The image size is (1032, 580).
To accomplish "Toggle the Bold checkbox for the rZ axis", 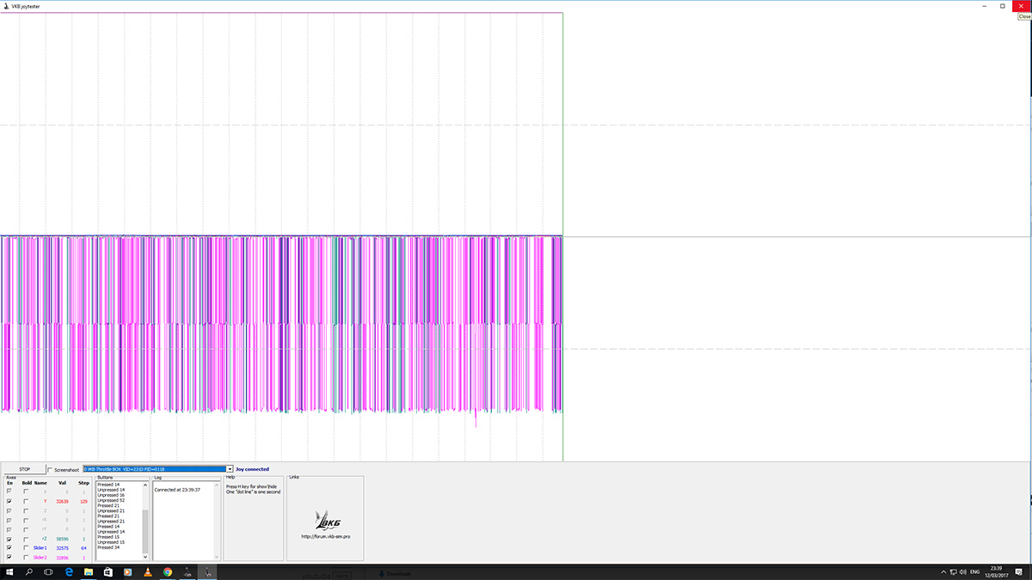I will pos(26,539).
